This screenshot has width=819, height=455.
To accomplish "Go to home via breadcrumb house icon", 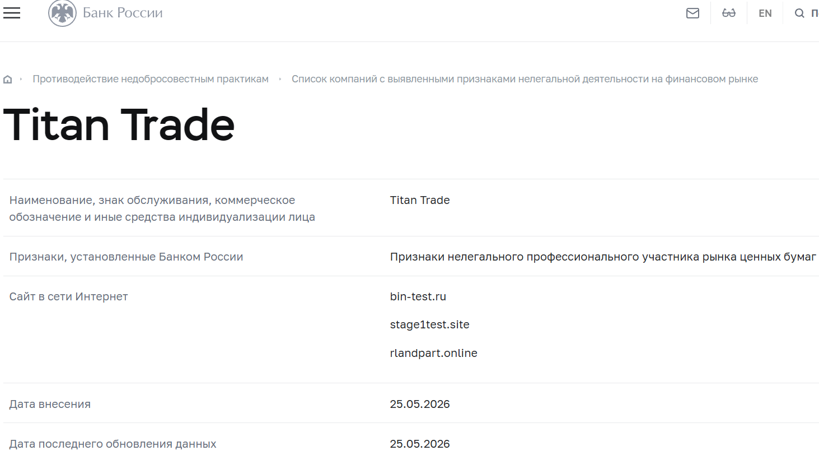I will pos(8,80).
